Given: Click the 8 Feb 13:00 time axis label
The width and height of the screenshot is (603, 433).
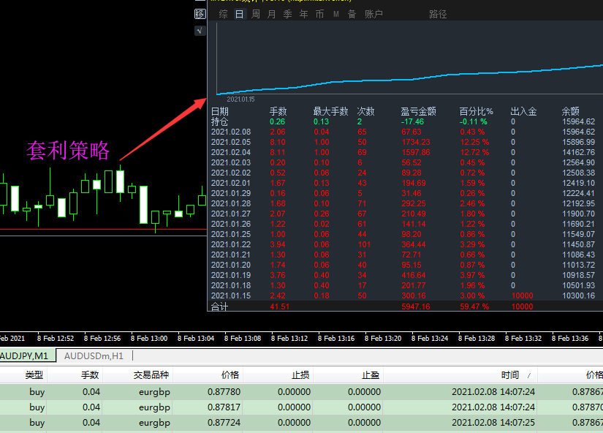Looking at the screenshot, I should pos(149,339).
